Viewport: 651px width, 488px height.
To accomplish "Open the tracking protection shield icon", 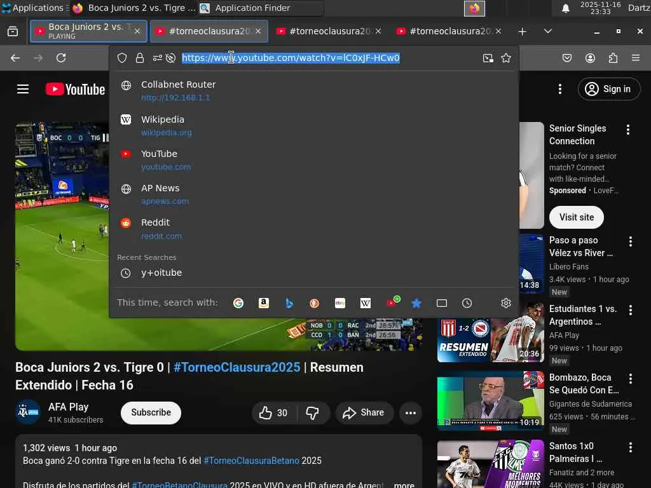I will click(121, 58).
